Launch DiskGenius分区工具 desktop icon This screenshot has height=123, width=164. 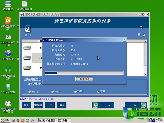click(8, 23)
